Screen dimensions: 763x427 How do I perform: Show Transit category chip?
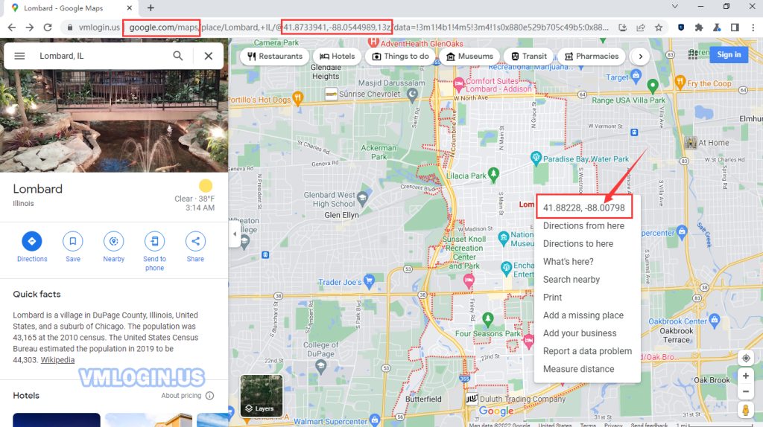[x=528, y=57]
